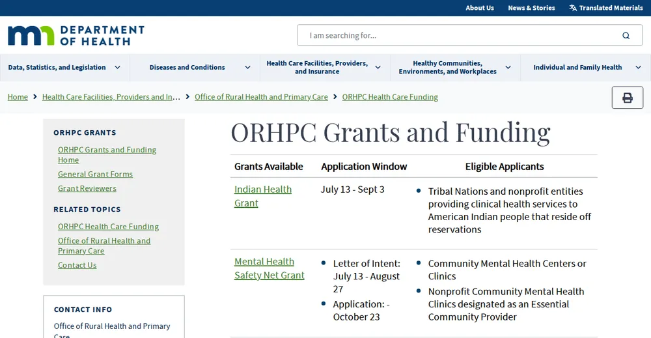Image resolution: width=651 pixels, height=338 pixels.
Task: Click the Translated Materials language icon
Action: 573,7
